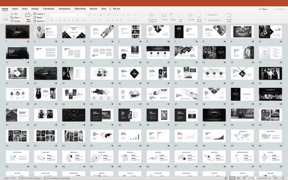Switch to the Transitions tab

coord(48,9)
